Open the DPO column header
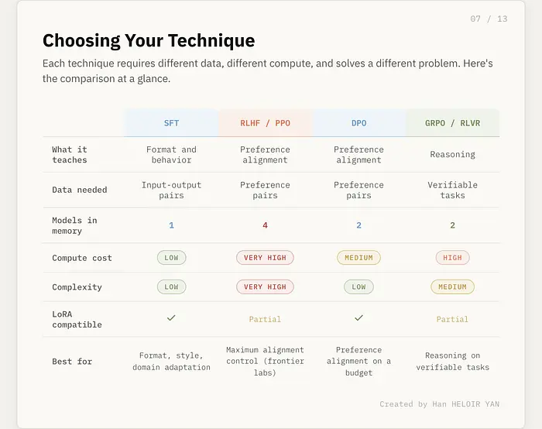Screen dimensions: 542x429 (358, 123)
